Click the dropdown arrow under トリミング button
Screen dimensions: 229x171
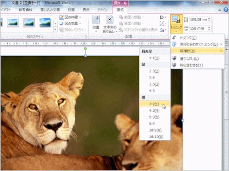tap(176, 31)
